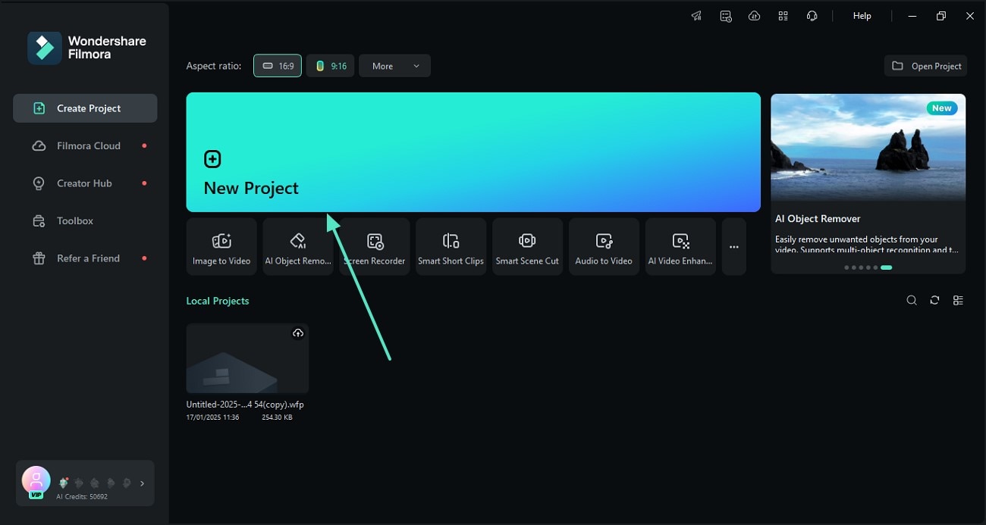
Task: Launch the Image to Video tool
Action: (221, 247)
